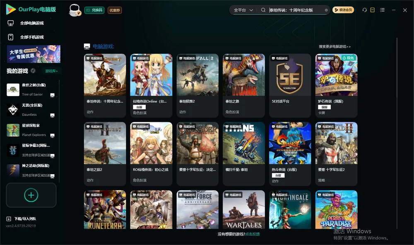Open 仙境传说Online (台服) game card
Screen dimensions: 414x245
click(151, 86)
